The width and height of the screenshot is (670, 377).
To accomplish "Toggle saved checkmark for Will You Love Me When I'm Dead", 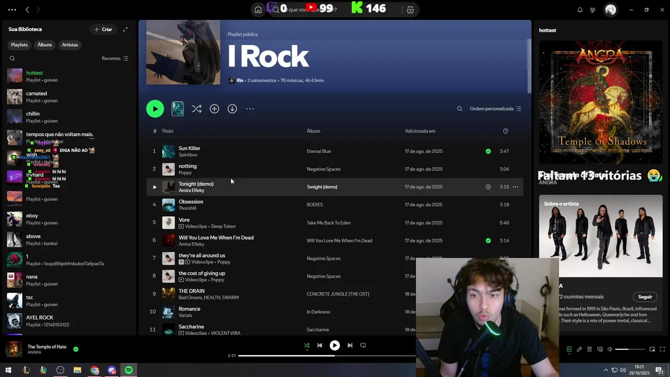I will click(x=488, y=241).
